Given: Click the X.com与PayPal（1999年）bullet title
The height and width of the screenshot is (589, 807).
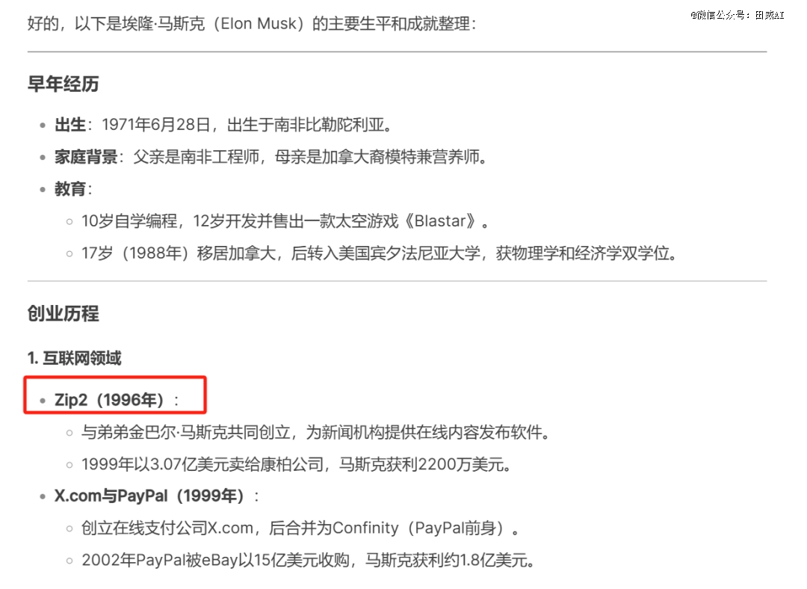Looking at the screenshot, I should [x=149, y=496].
